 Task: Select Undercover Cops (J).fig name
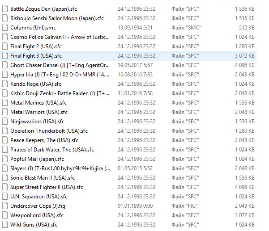coord(38,206)
